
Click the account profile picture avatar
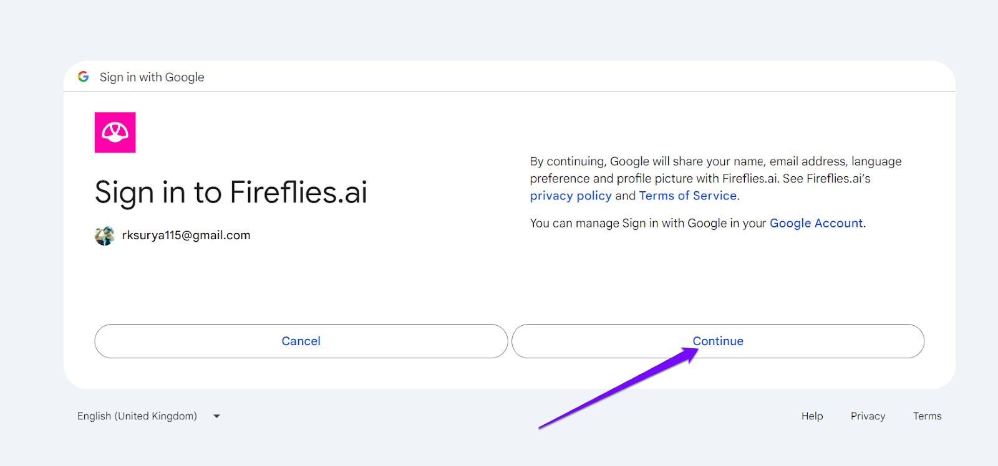[x=105, y=235]
